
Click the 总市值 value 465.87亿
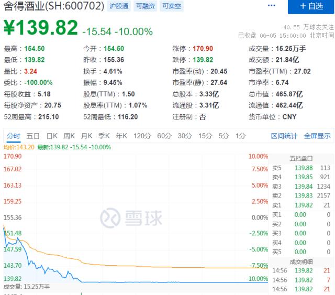click(x=289, y=94)
